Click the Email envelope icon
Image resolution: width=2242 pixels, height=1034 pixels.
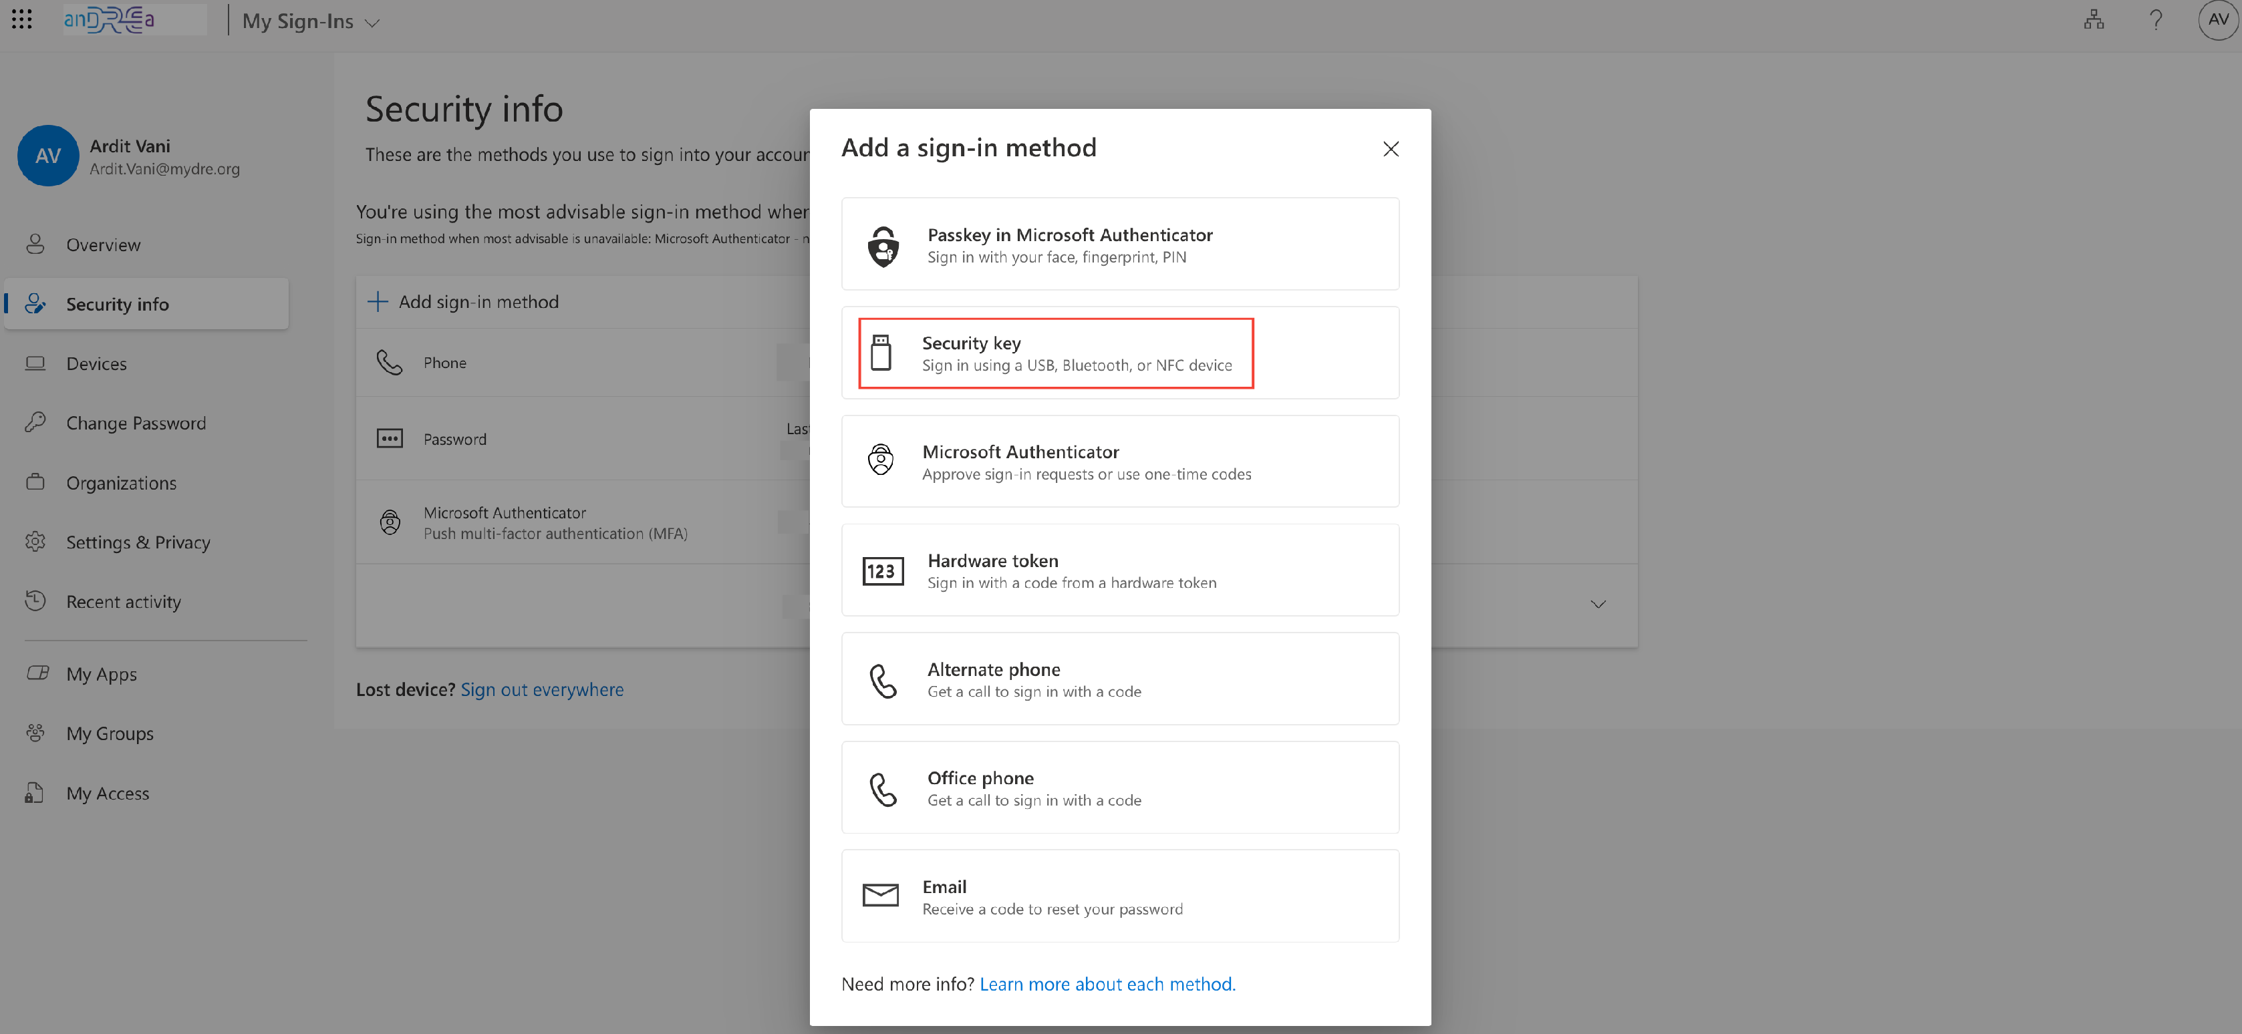[x=880, y=896]
